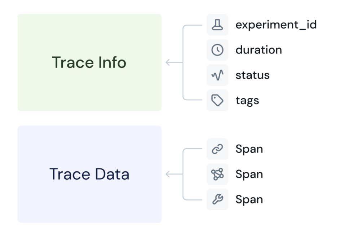Click the third Span label
This screenshot has width=349, height=233.
coord(249,199)
